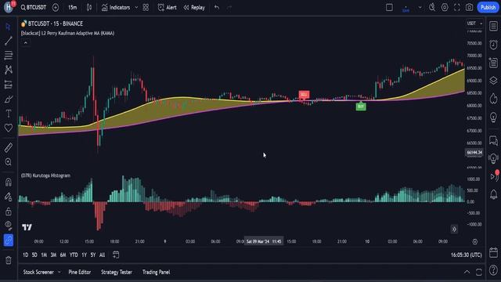501x282 pixels.
Task: Set date range to 5D
Action: pyautogui.click(x=34, y=255)
